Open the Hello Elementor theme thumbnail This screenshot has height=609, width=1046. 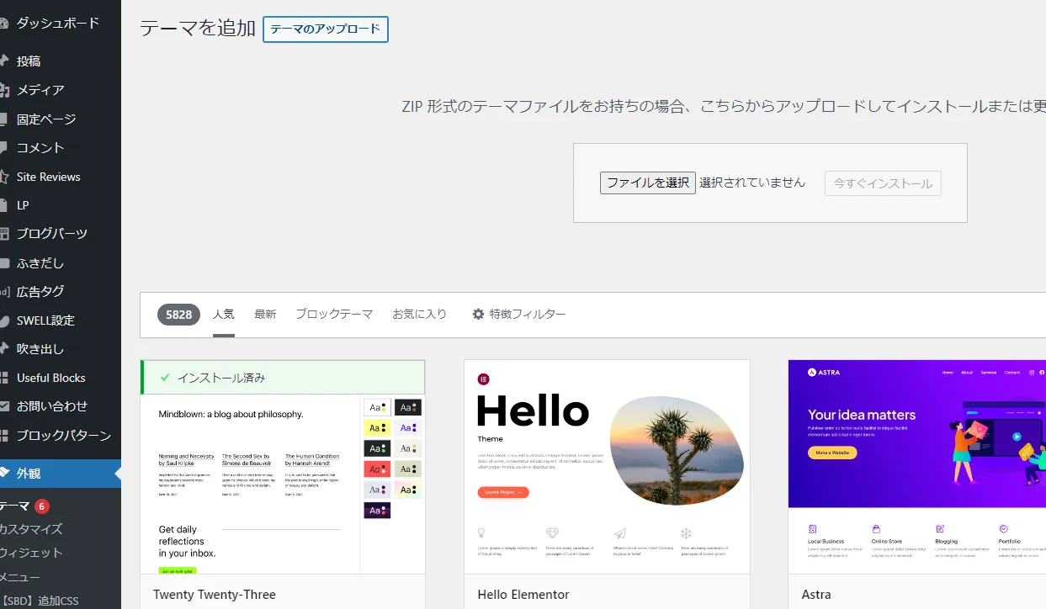(607, 467)
